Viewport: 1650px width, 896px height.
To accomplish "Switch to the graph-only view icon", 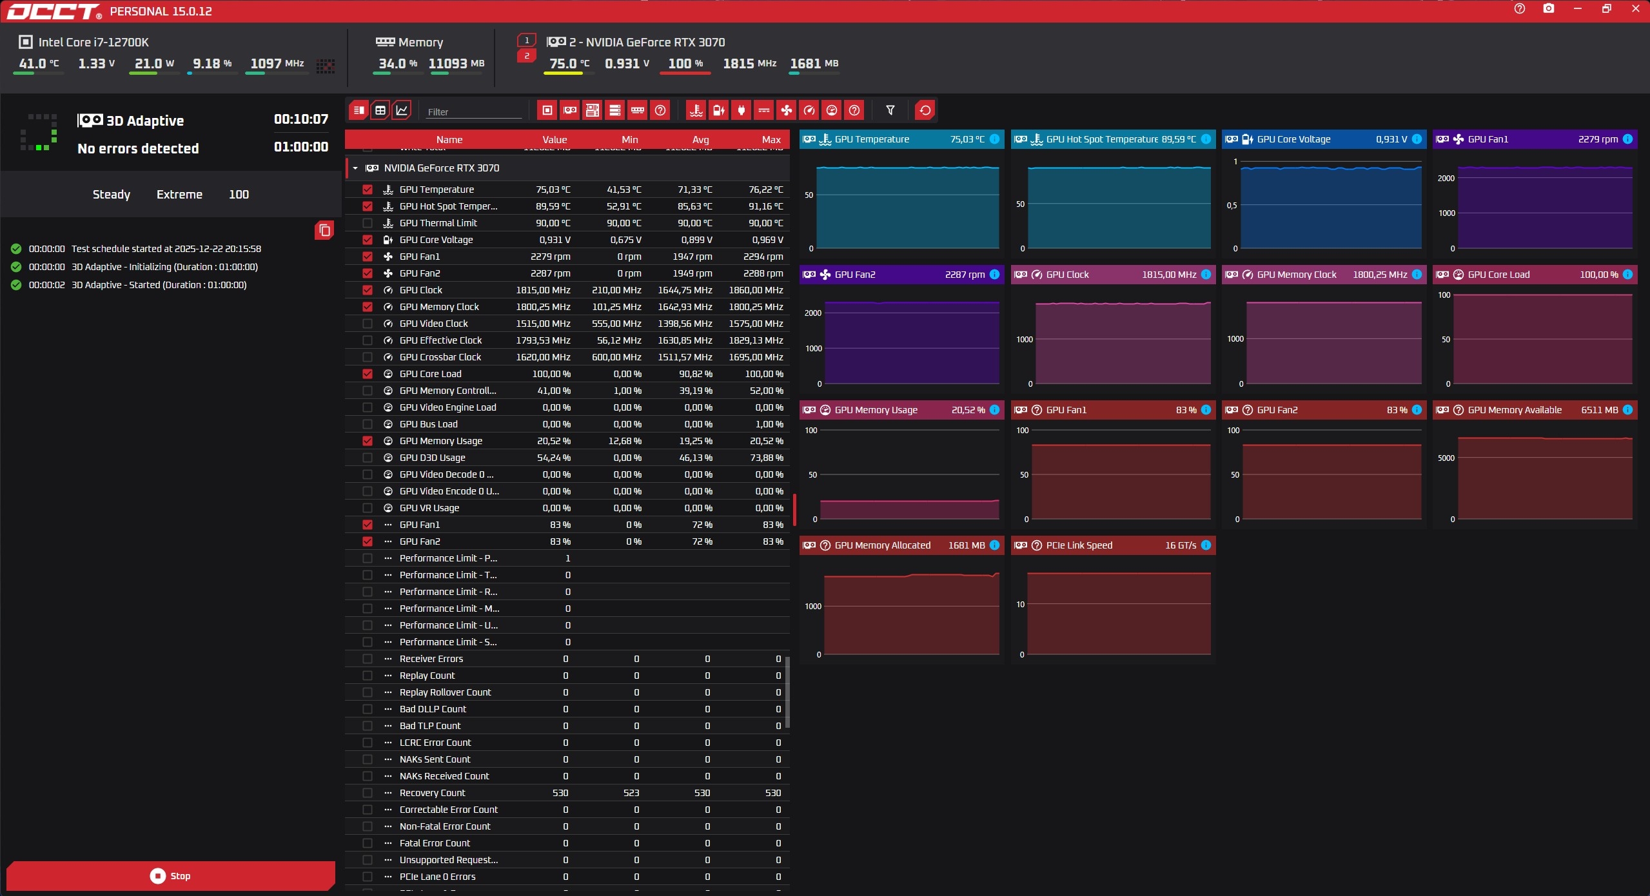I will point(401,110).
